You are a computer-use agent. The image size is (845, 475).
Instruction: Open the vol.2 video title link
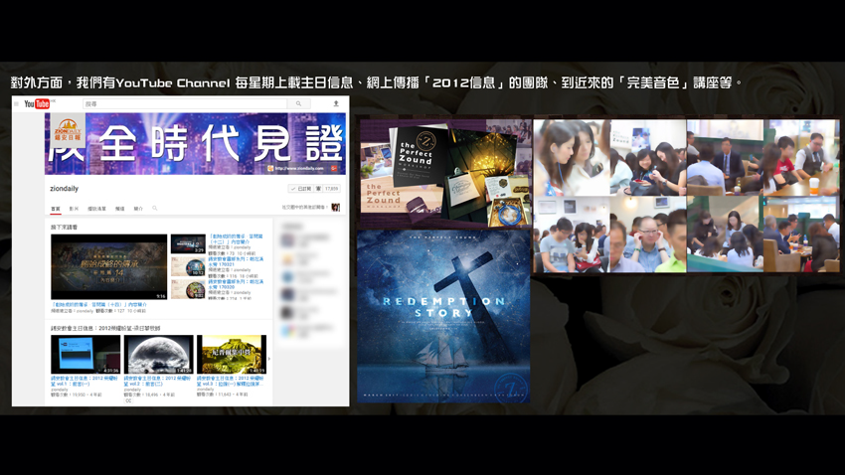pos(157,381)
